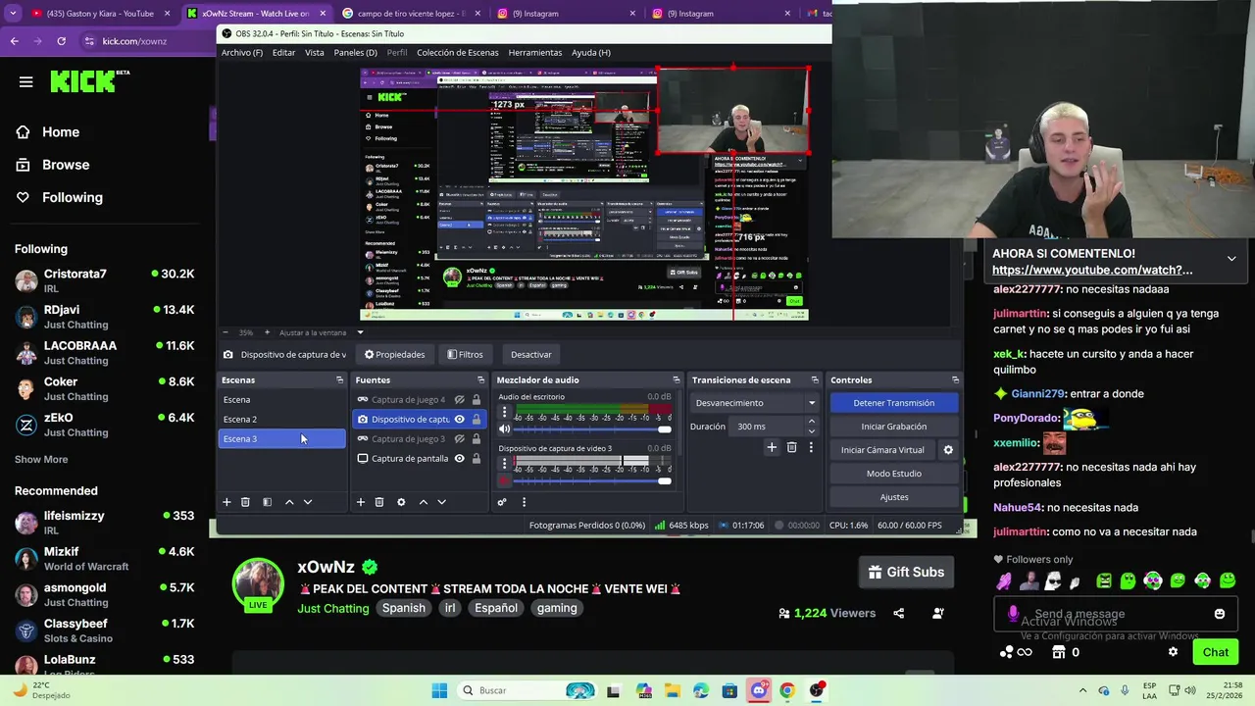Increase transition duration stepper
This screenshot has width=1255, height=706.
pos(811,422)
